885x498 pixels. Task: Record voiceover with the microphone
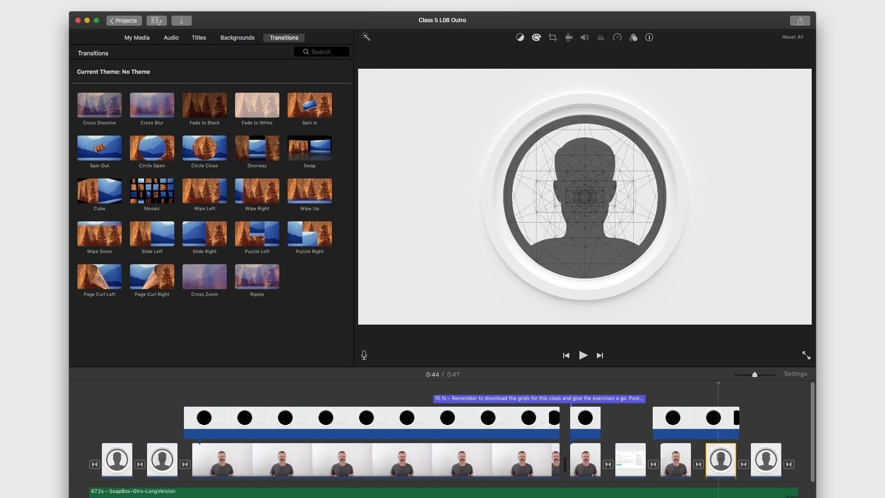364,355
